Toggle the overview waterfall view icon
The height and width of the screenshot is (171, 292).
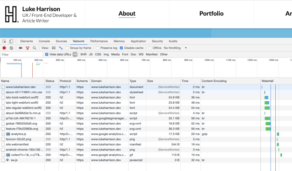[x=61, y=48]
